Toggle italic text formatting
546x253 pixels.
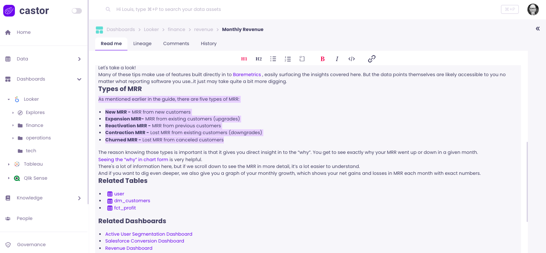point(337,59)
